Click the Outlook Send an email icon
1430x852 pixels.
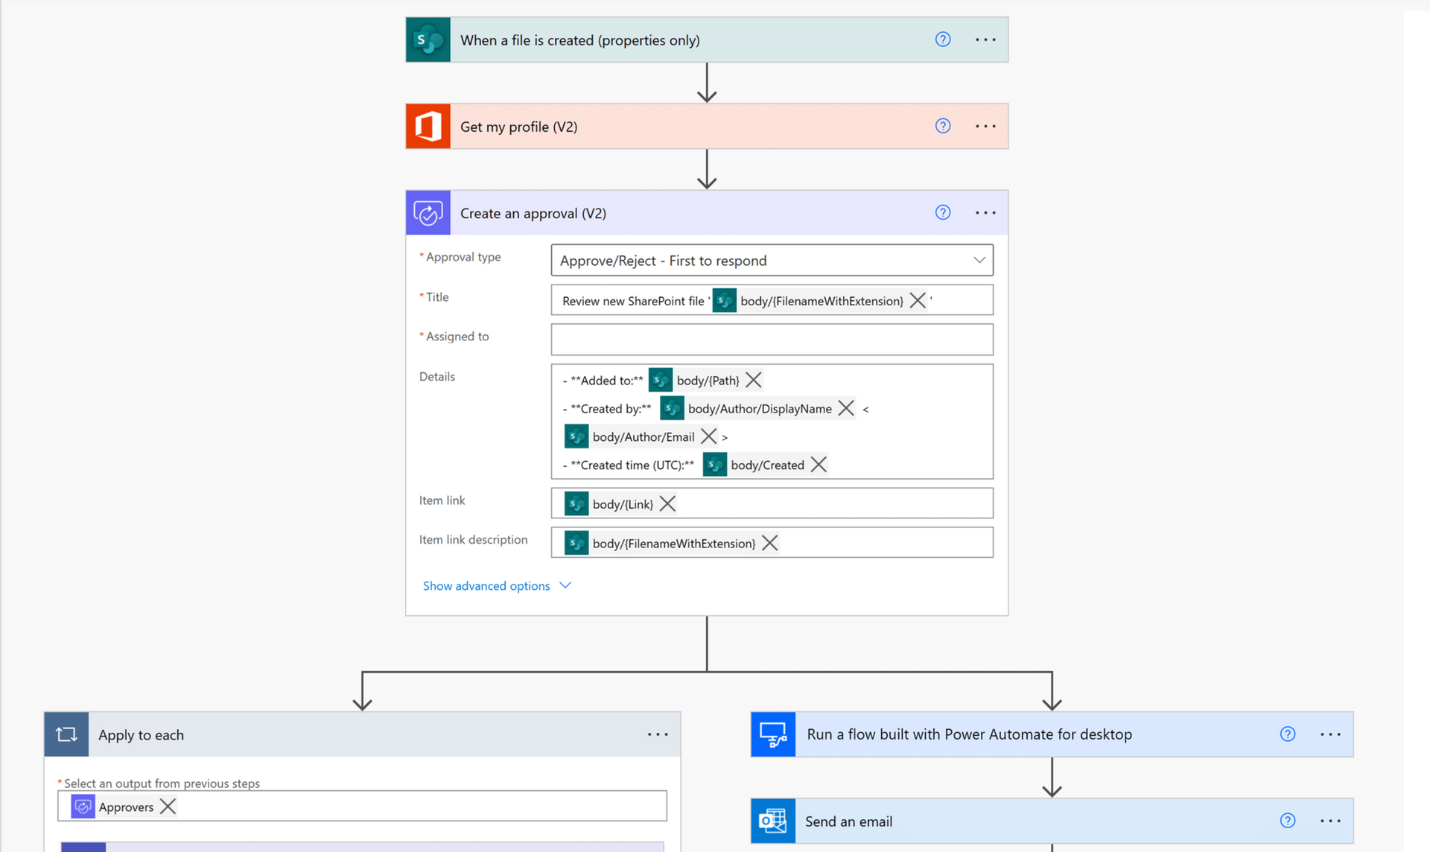(773, 821)
